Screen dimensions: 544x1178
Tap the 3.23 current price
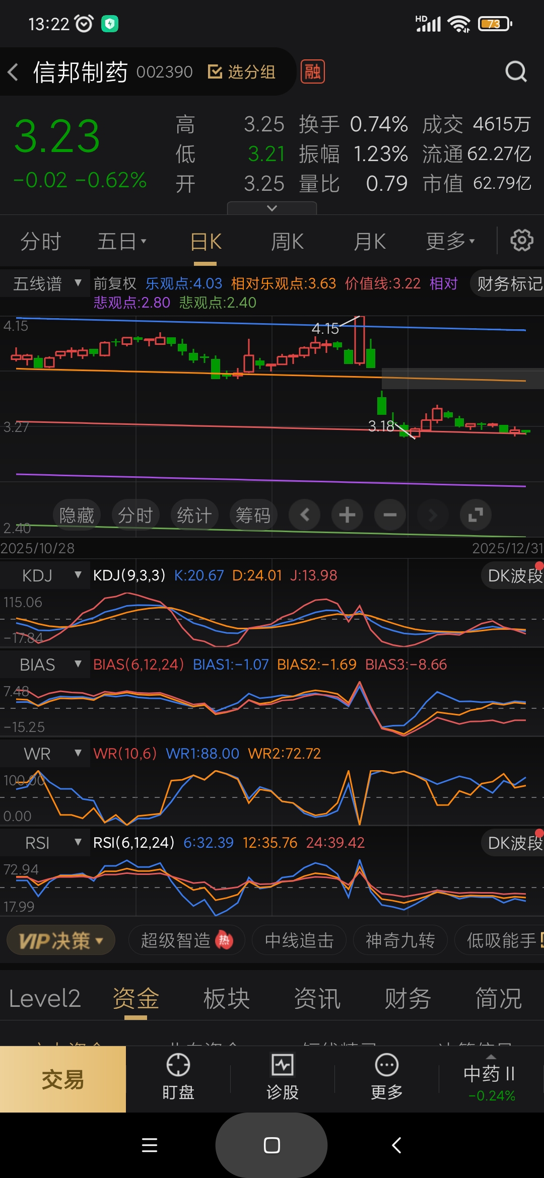[57, 136]
